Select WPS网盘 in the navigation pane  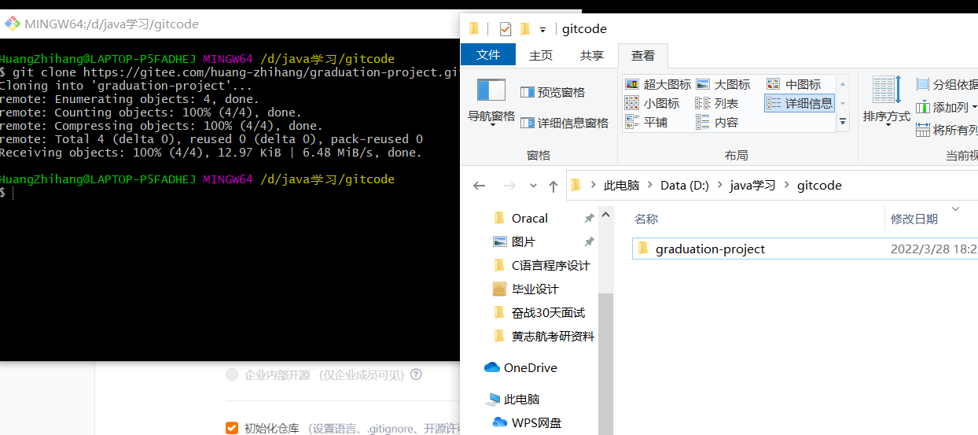coord(536,422)
